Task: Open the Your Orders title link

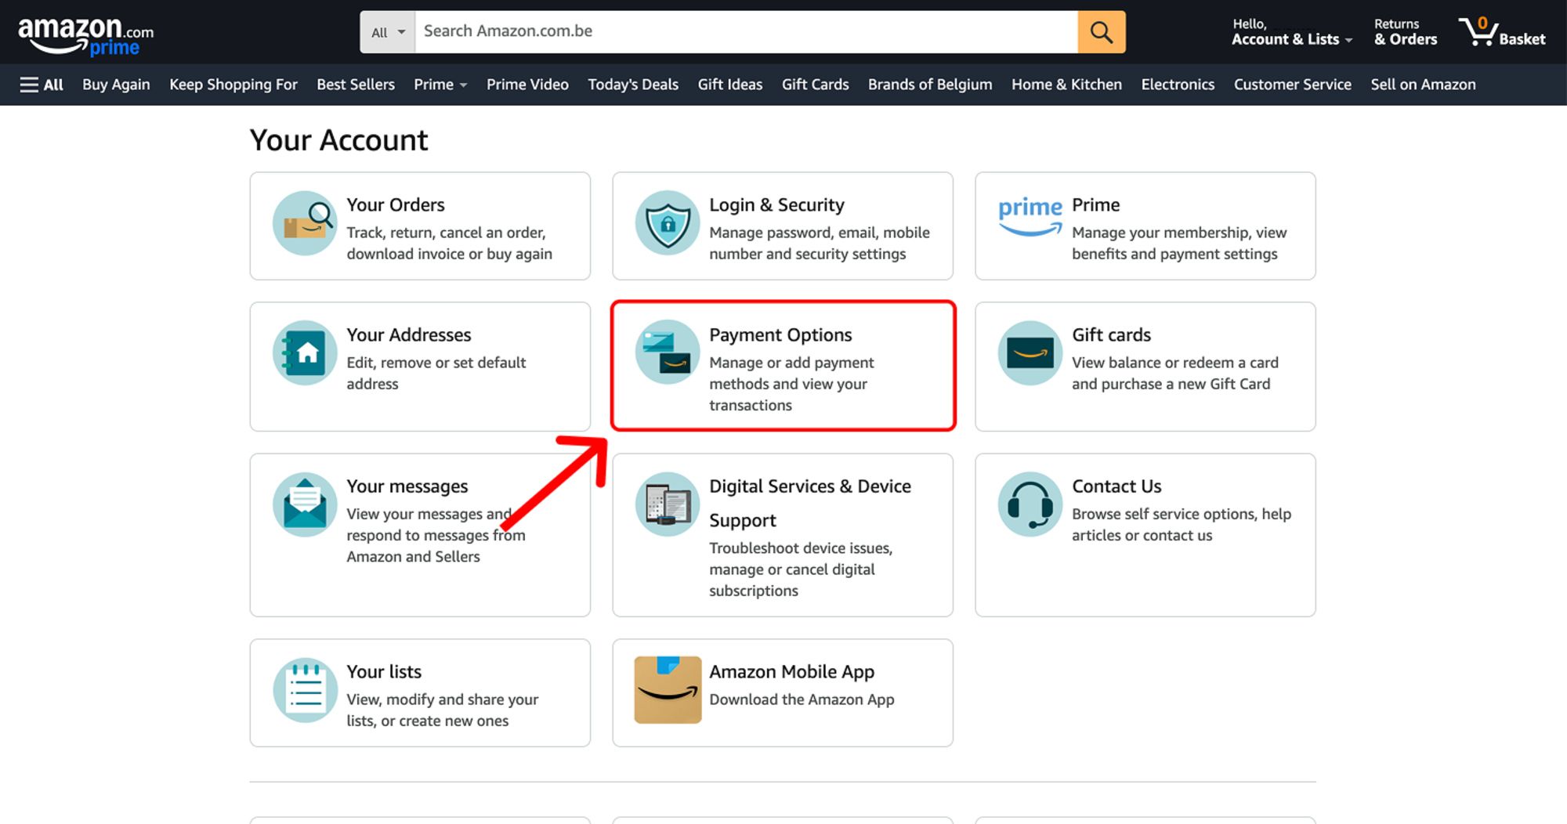Action: pos(396,204)
